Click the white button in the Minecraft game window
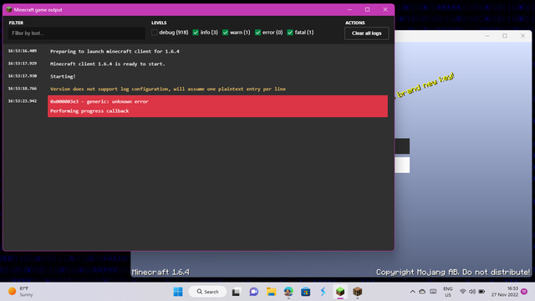This screenshot has height=301, width=535. pos(402,165)
